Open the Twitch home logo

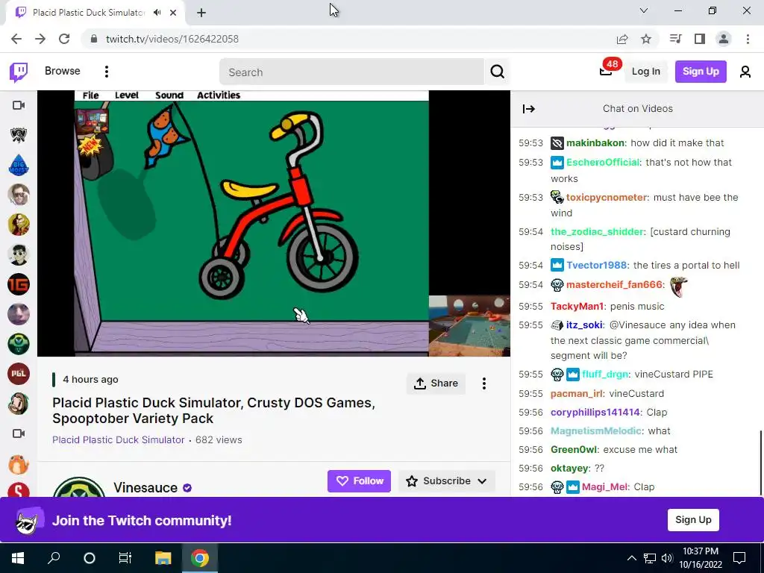[x=19, y=72]
